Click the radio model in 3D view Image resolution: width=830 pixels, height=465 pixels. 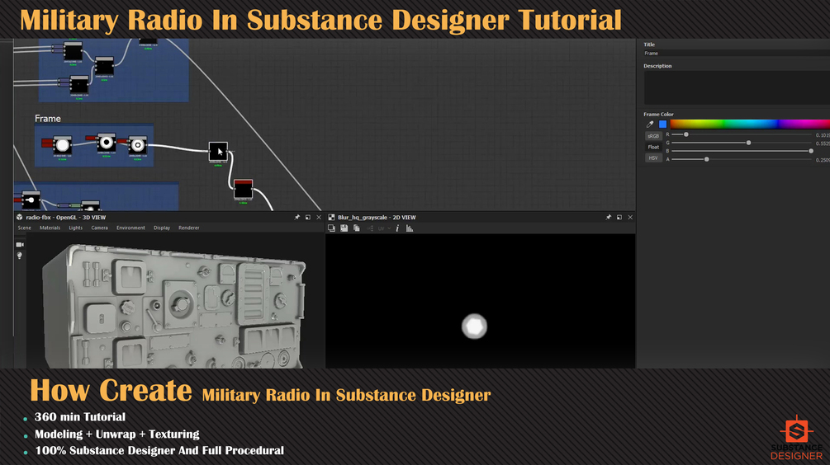[x=175, y=307]
